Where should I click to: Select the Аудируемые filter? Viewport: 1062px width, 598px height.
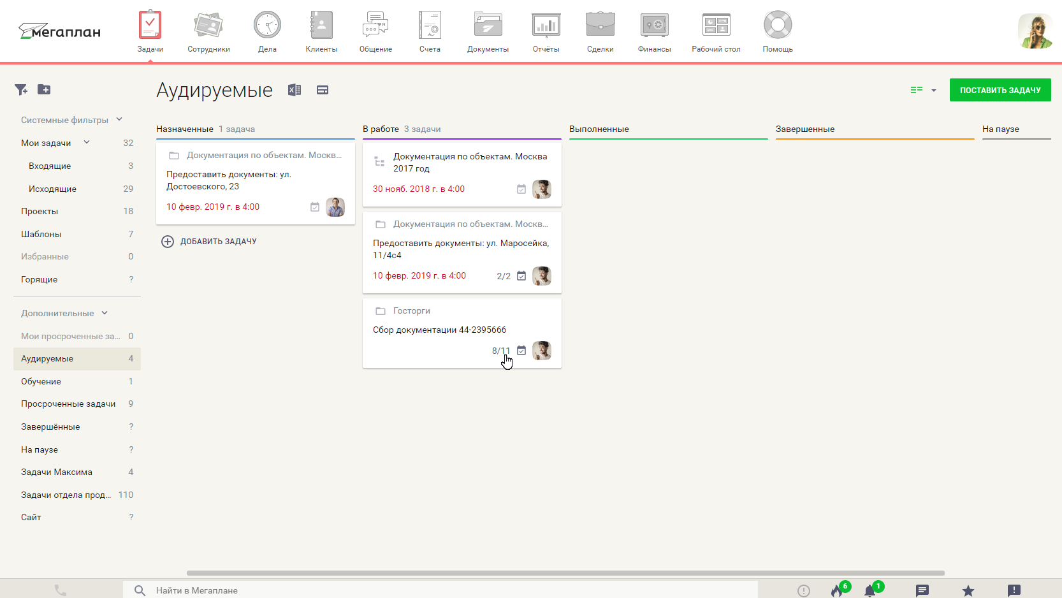(x=77, y=358)
